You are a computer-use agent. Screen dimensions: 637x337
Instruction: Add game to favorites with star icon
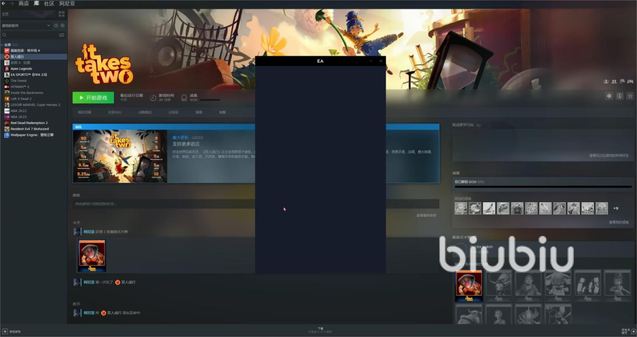point(630,96)
